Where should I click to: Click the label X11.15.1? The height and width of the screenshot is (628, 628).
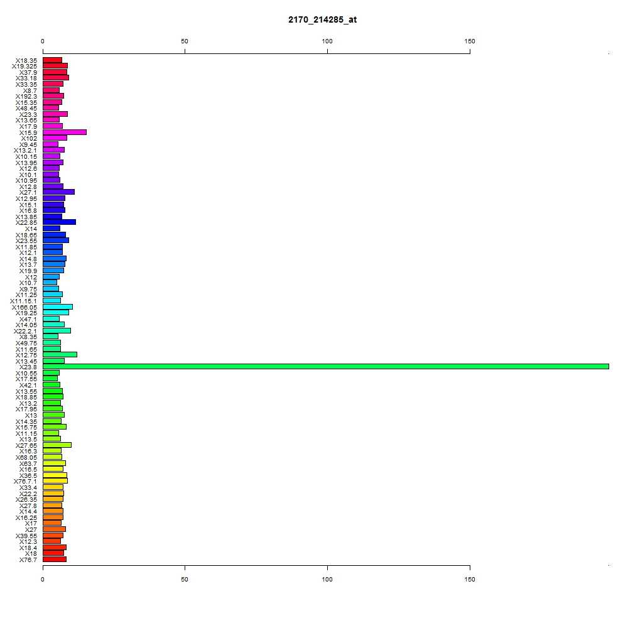(x=24, y=301)
